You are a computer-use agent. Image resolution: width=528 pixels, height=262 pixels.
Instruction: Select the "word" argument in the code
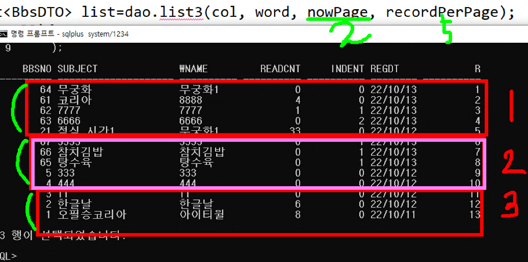[x=272, y=13]
